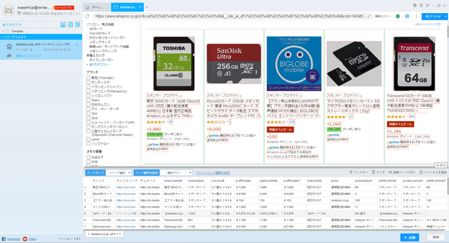The image size is (449, 243).
Task: Click the robot icon of the Amazon.co.jp task
Action: click(9, 47)
